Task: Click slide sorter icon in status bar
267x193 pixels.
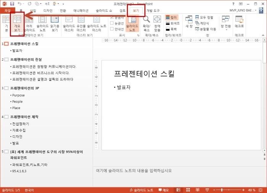Action: click(188, 190)
